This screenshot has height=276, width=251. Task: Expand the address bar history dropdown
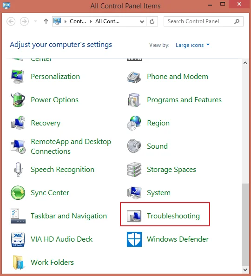[x=142, y=22]
